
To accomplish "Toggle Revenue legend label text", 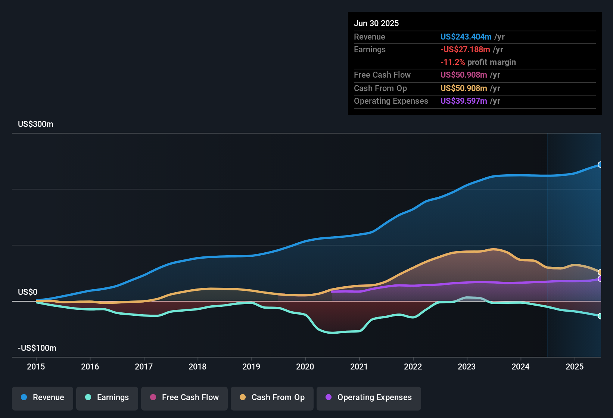I will click(48, 397).
